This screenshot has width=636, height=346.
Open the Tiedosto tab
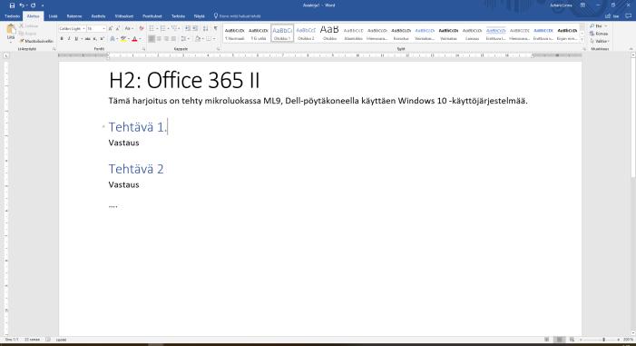pos(12,16)
